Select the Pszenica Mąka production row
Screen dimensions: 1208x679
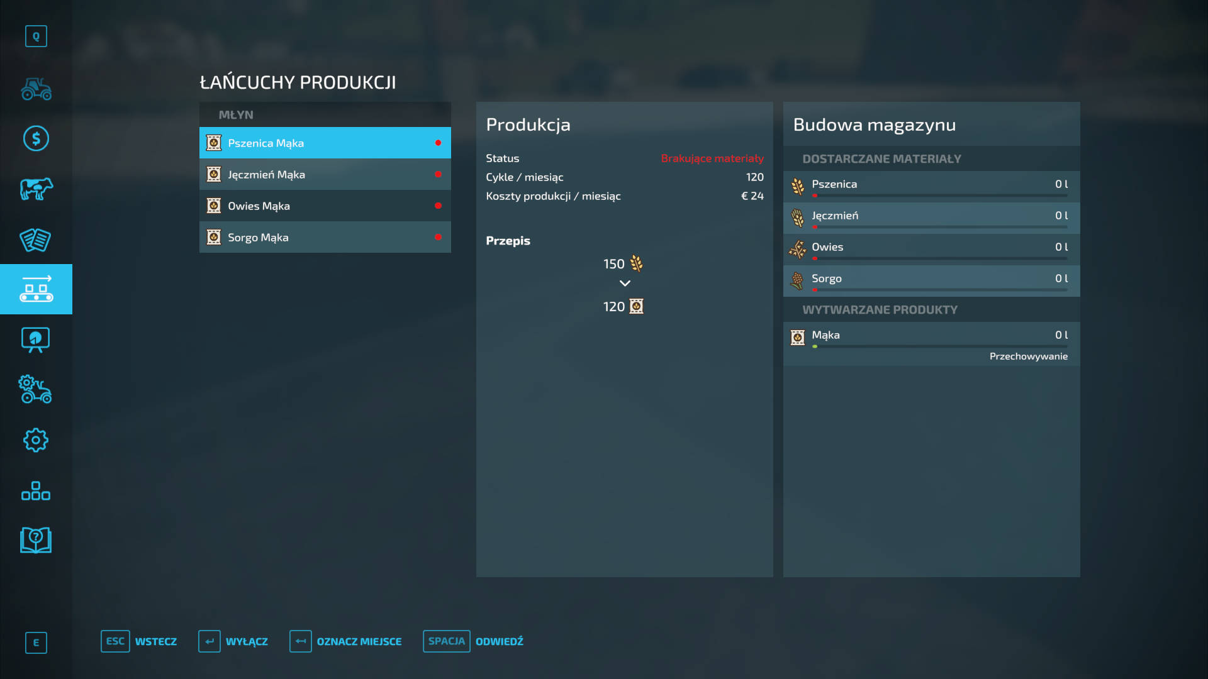(x=325, y=143)
